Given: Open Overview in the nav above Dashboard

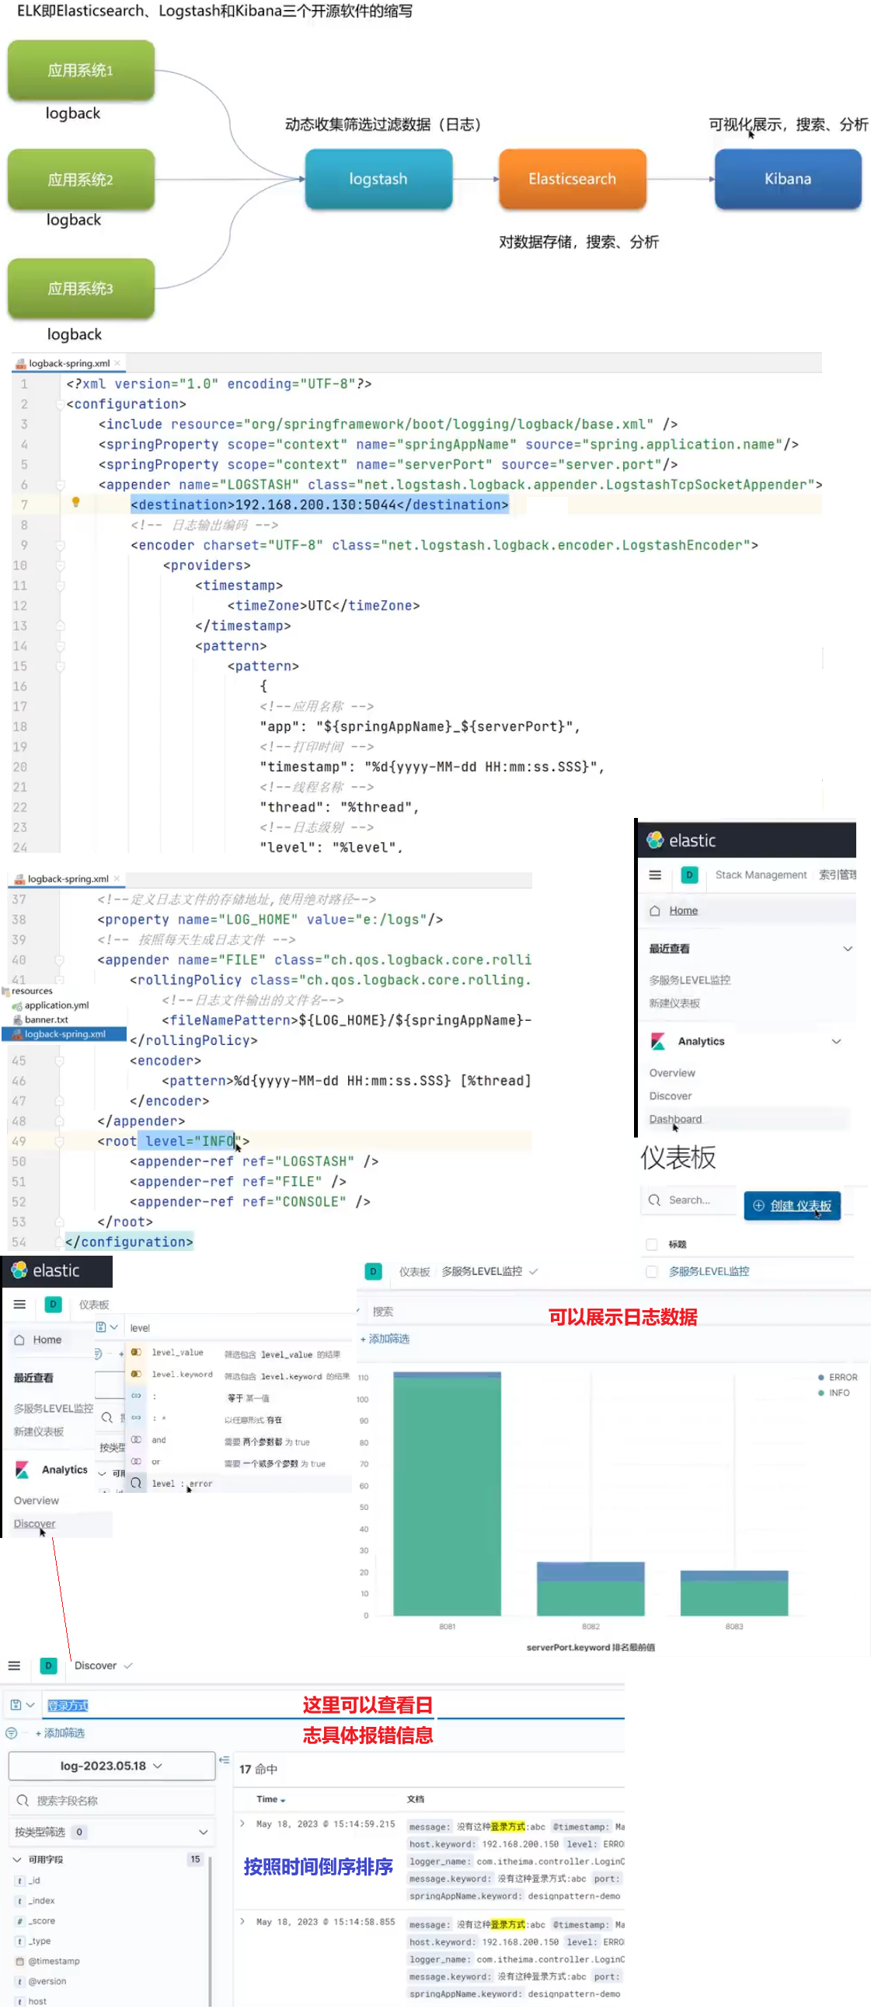Looking at the screenshot, I should tap(672, 1073).
